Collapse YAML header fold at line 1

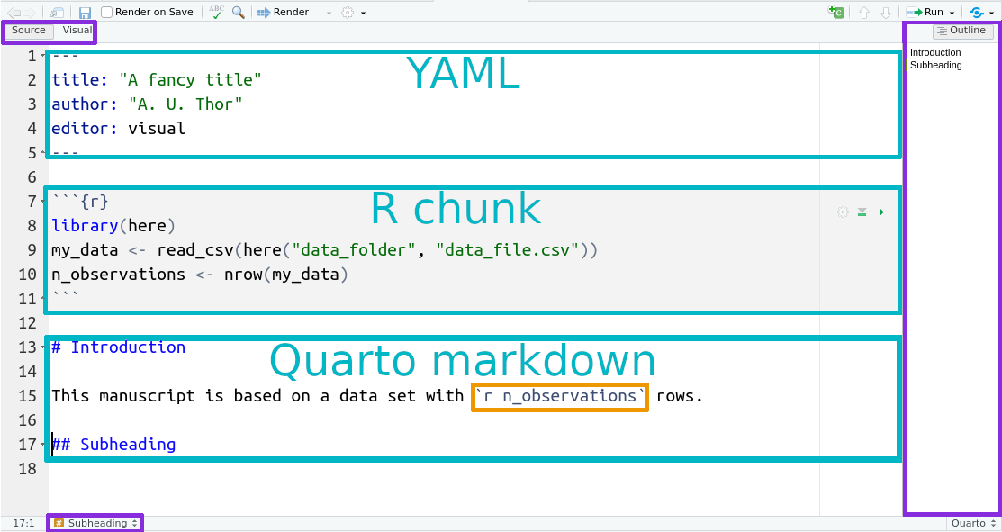click(x=42, y=56)
